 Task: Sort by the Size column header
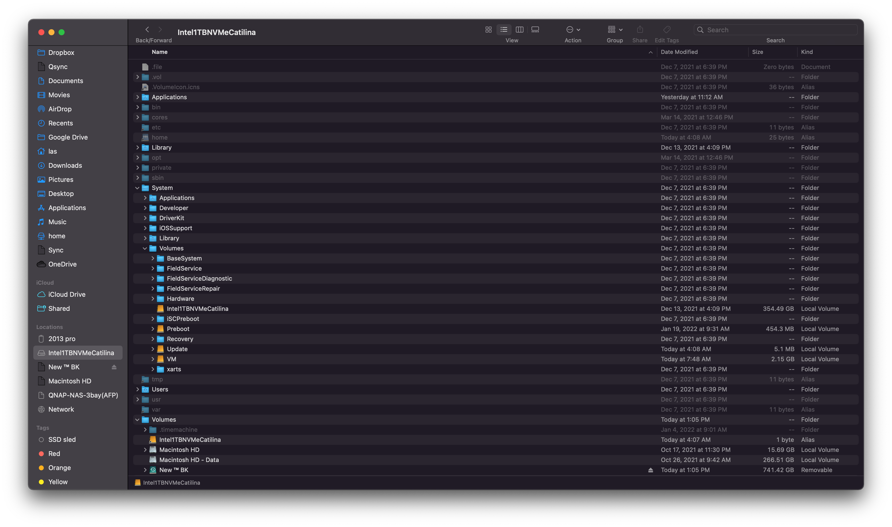758,52
